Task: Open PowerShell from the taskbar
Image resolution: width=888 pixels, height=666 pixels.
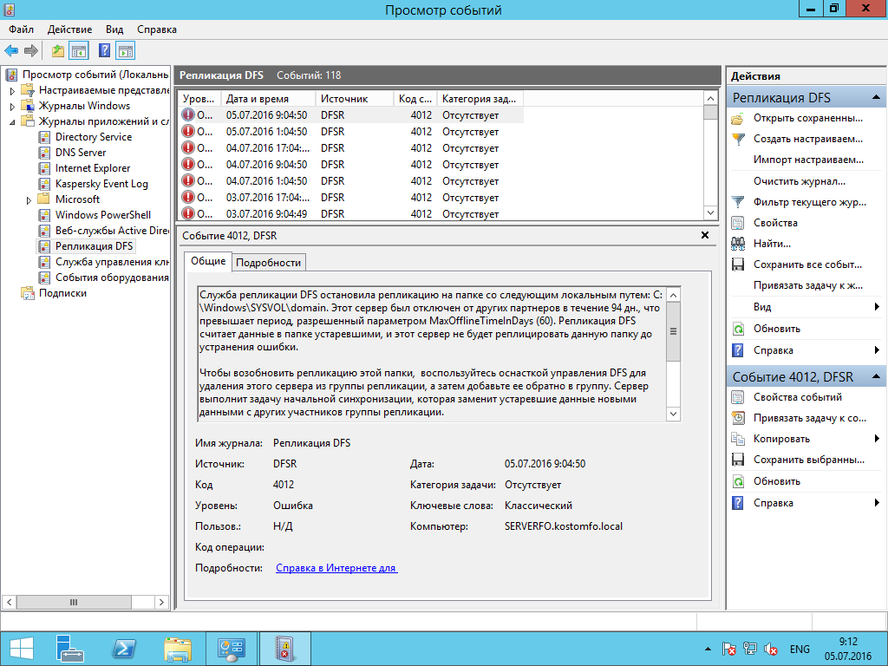Action: [124, 648]
